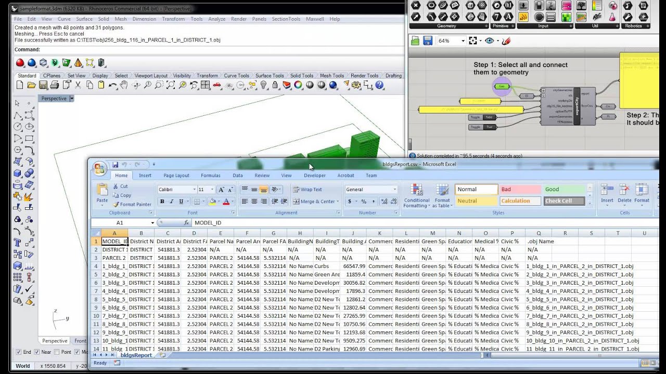This screenshot has width=666, height=374.
Task: Click Grasshopper's blue Save disk icon
Action: pos(428,41)
